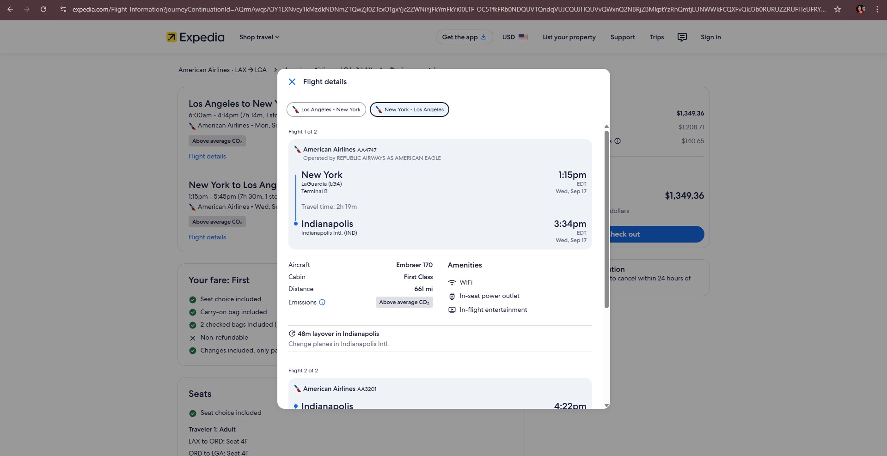Image resolution: width=887 pixels, height=456 pixels.
Task: Click the Get the app button
Action: (x=464, y=37)
